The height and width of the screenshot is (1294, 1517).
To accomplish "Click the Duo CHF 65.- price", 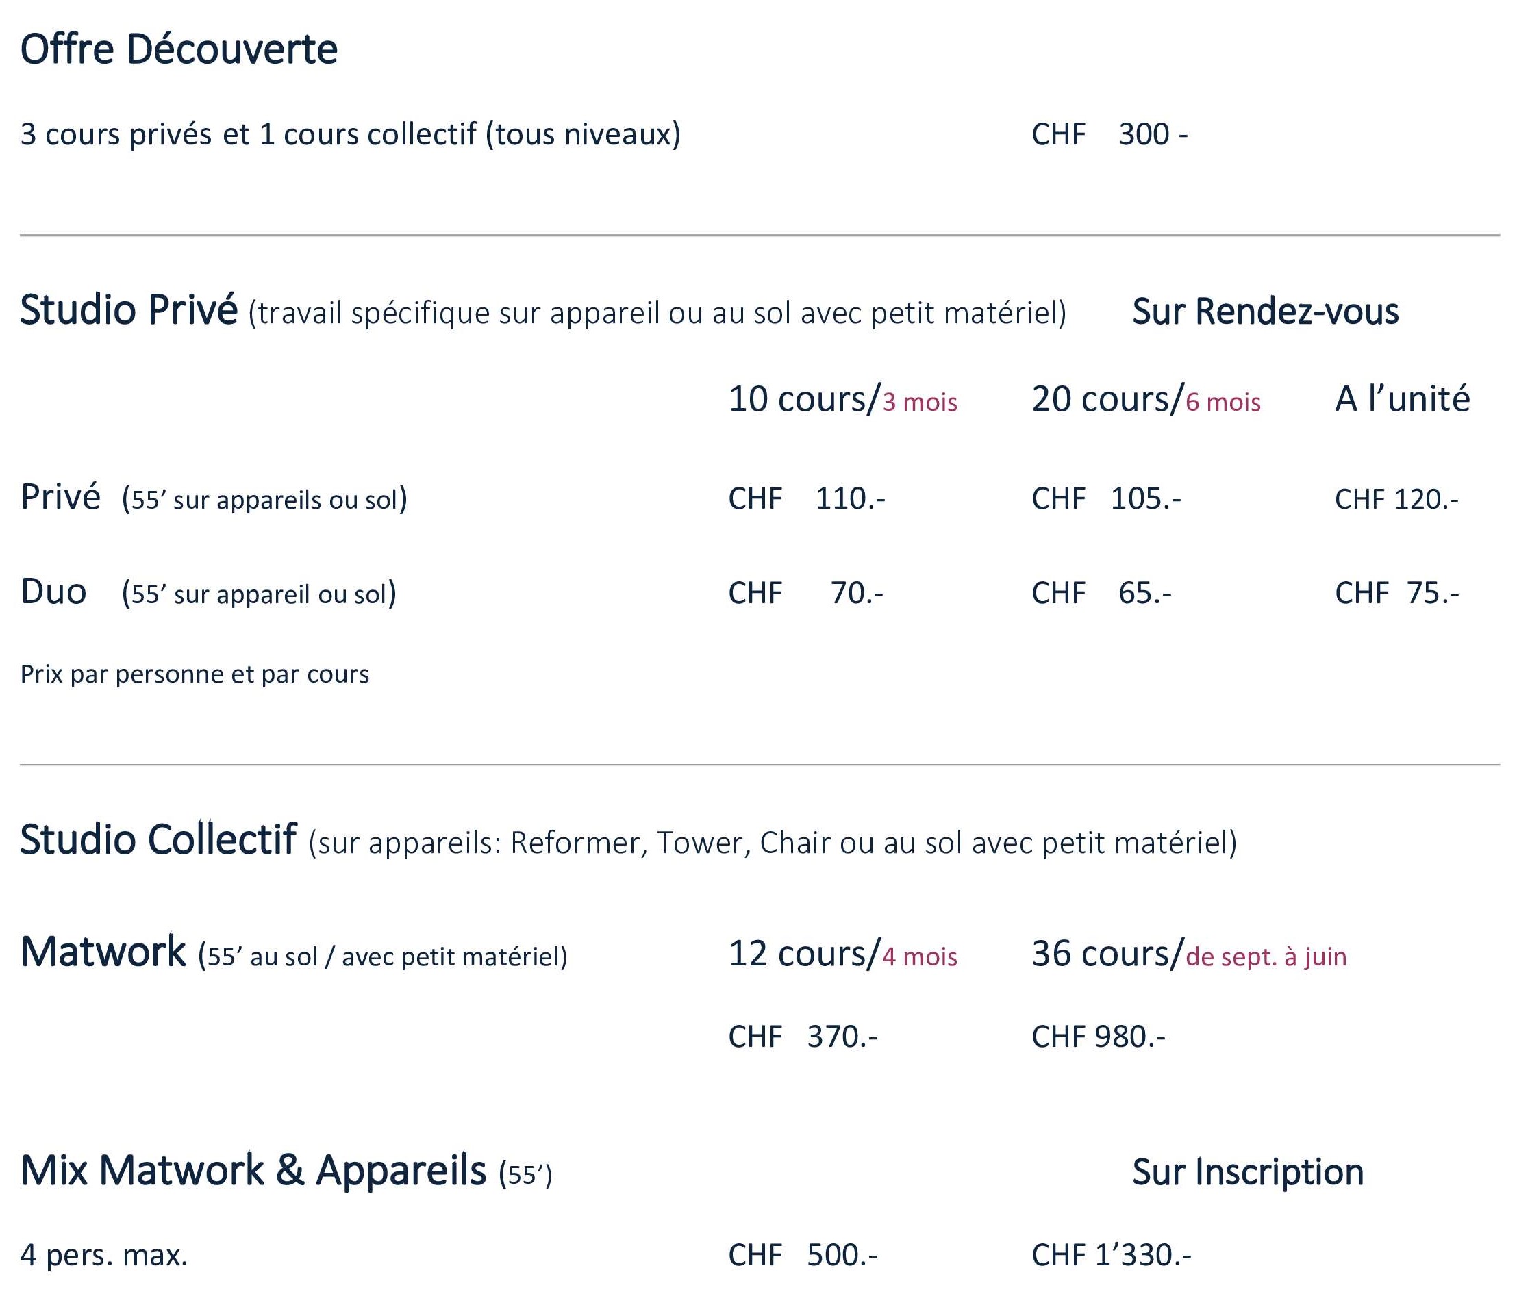I will pyautogui.click(x=1102, y=593).
